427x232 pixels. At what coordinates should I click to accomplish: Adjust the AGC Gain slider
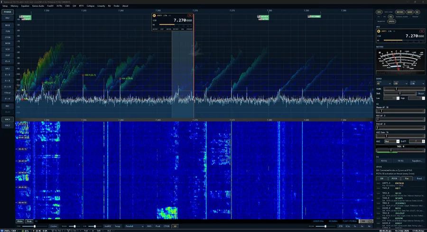pyautogui.click(x=400, y=136)
